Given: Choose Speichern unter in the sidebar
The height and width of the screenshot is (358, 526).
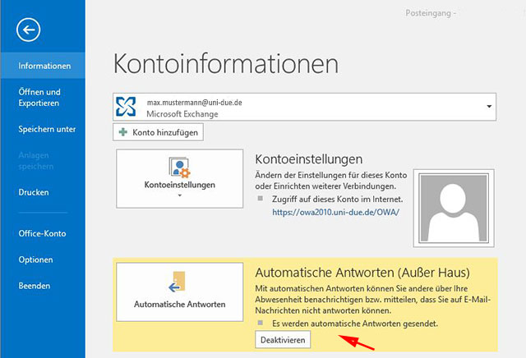Looking at the screenshot, I should [48, 129].
